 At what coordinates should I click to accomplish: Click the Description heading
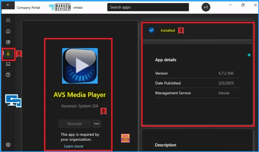pyautogui.click(x=165, y=145)
